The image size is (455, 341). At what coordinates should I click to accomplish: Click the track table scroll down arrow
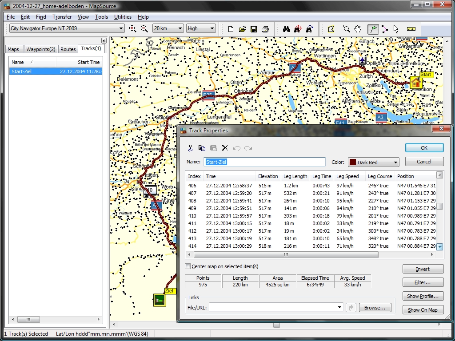440,247
